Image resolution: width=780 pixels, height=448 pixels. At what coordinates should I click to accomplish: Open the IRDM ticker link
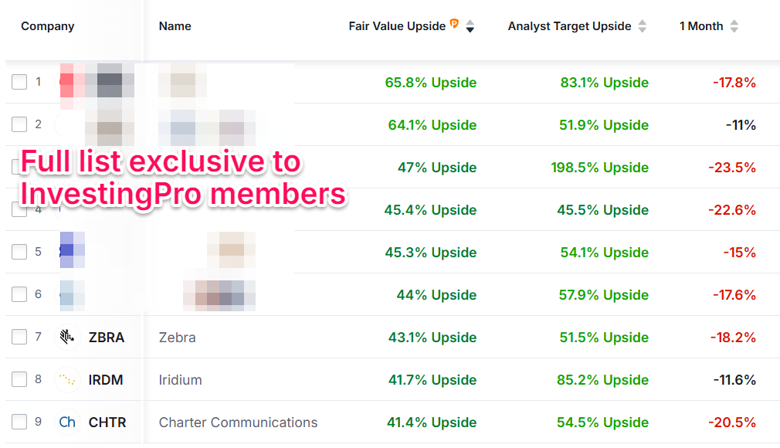[106, 380]
